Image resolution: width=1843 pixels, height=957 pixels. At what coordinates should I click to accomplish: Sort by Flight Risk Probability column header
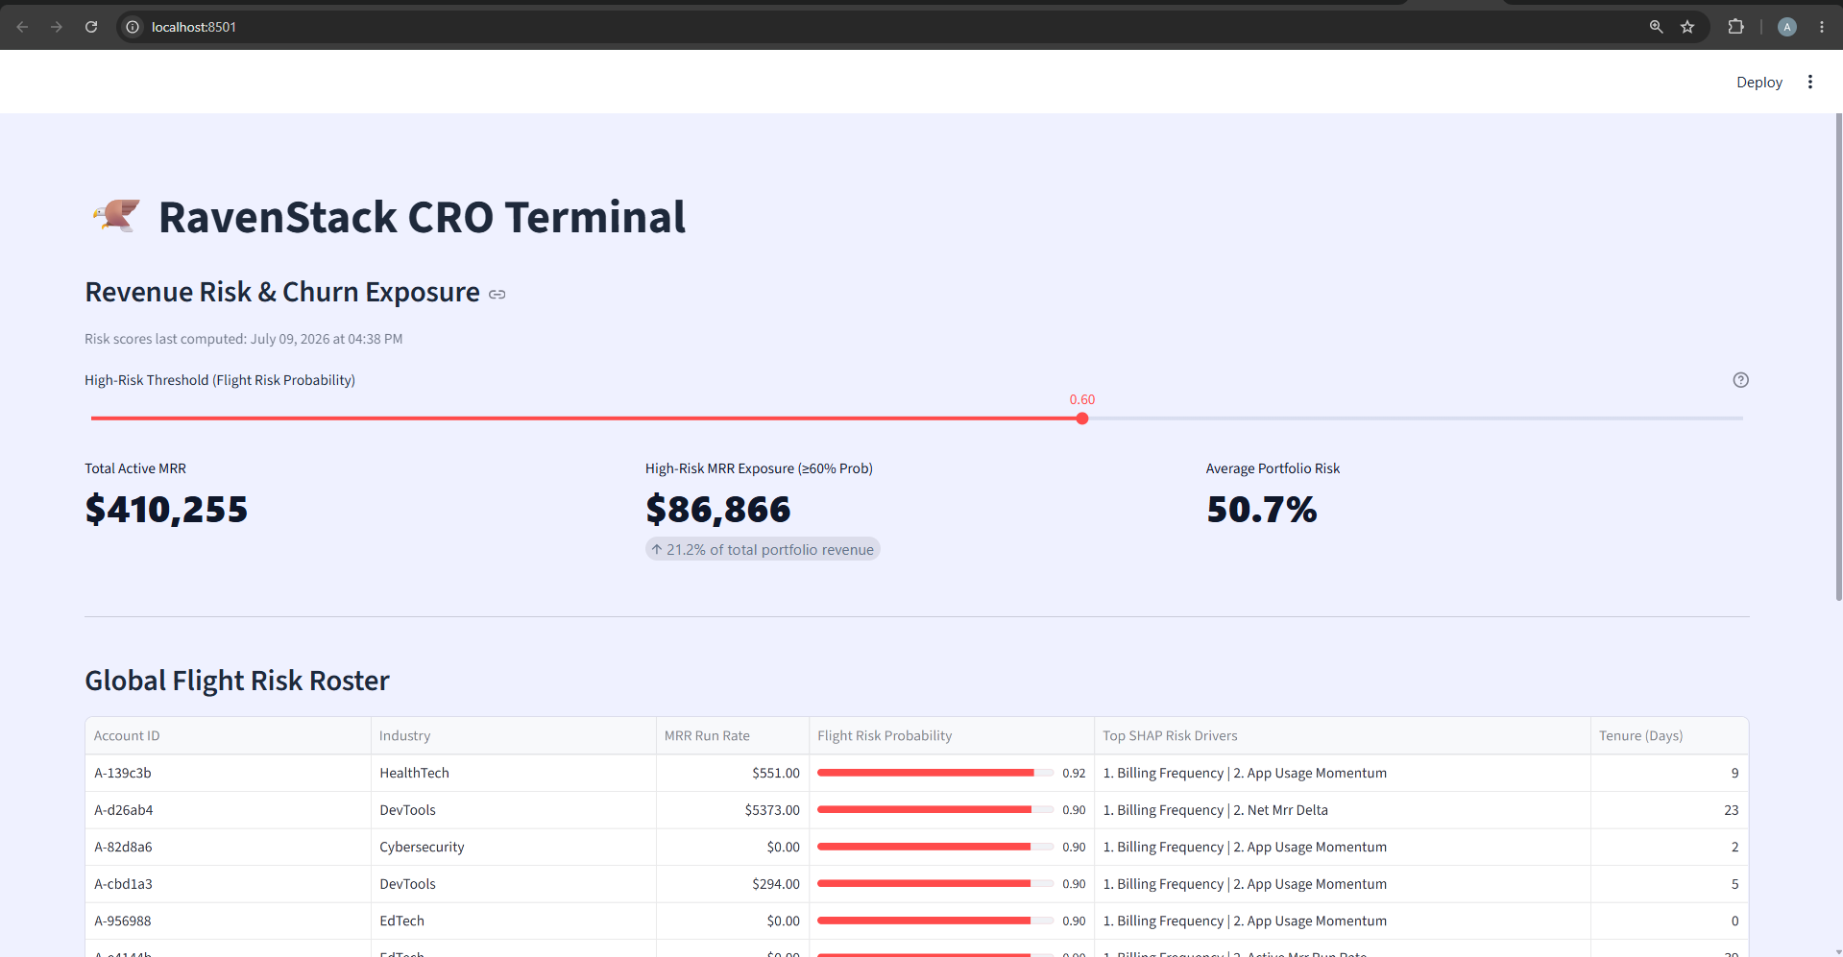click(952, 736)
